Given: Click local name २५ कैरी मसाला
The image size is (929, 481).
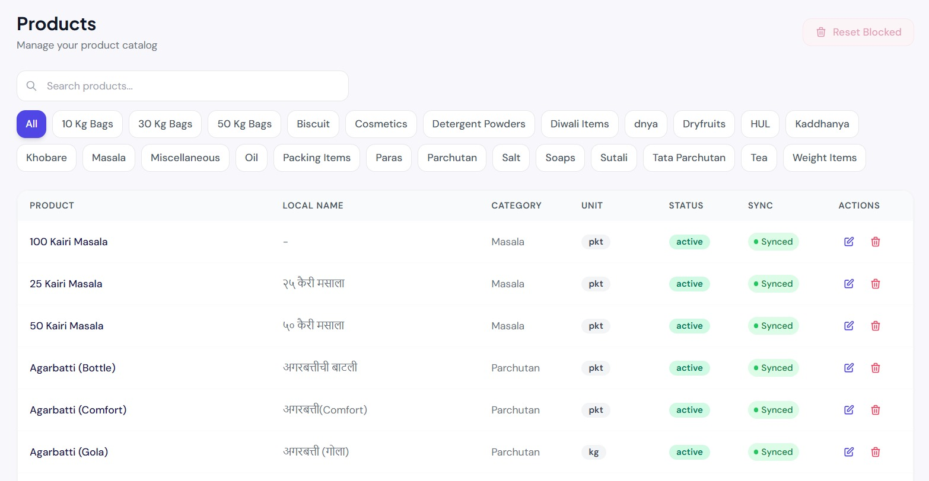Looking at the screenshot, I should tap(313, 284).
